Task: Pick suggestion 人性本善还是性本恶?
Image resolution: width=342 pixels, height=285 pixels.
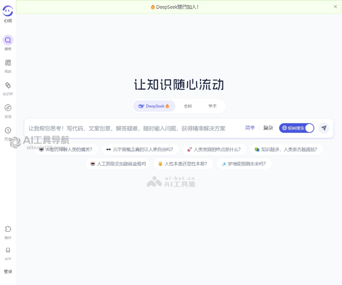Action: pos(183,164)
